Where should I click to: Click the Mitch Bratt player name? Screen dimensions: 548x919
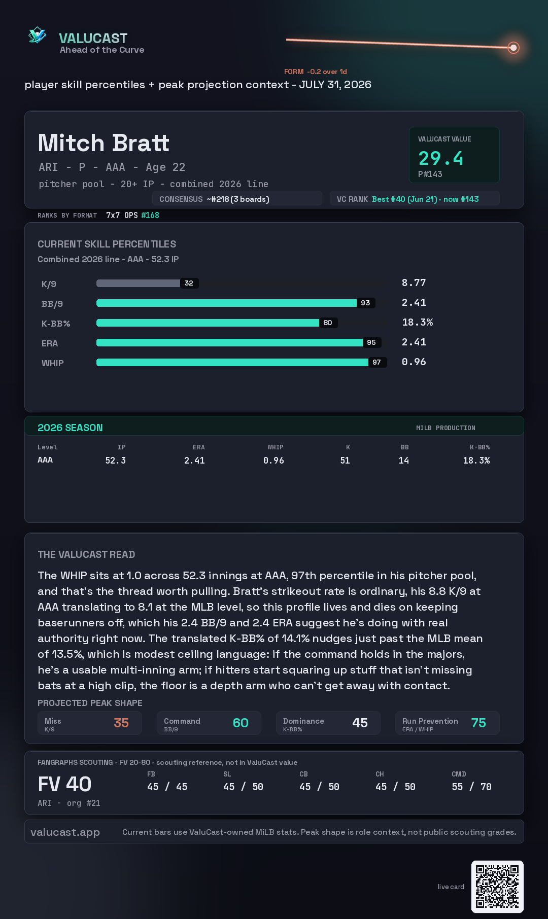coord(104,143)
